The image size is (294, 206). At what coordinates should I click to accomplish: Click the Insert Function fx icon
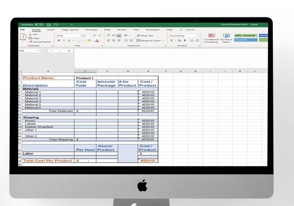click(69, 50)
